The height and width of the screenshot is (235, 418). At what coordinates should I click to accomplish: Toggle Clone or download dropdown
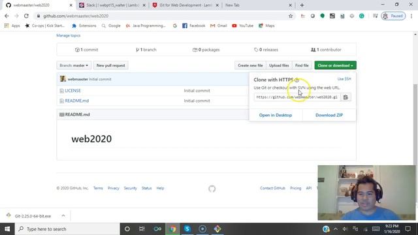click(x=335, y=65)
